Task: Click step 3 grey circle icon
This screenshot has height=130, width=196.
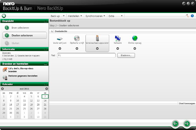Action: pos(7,43)
